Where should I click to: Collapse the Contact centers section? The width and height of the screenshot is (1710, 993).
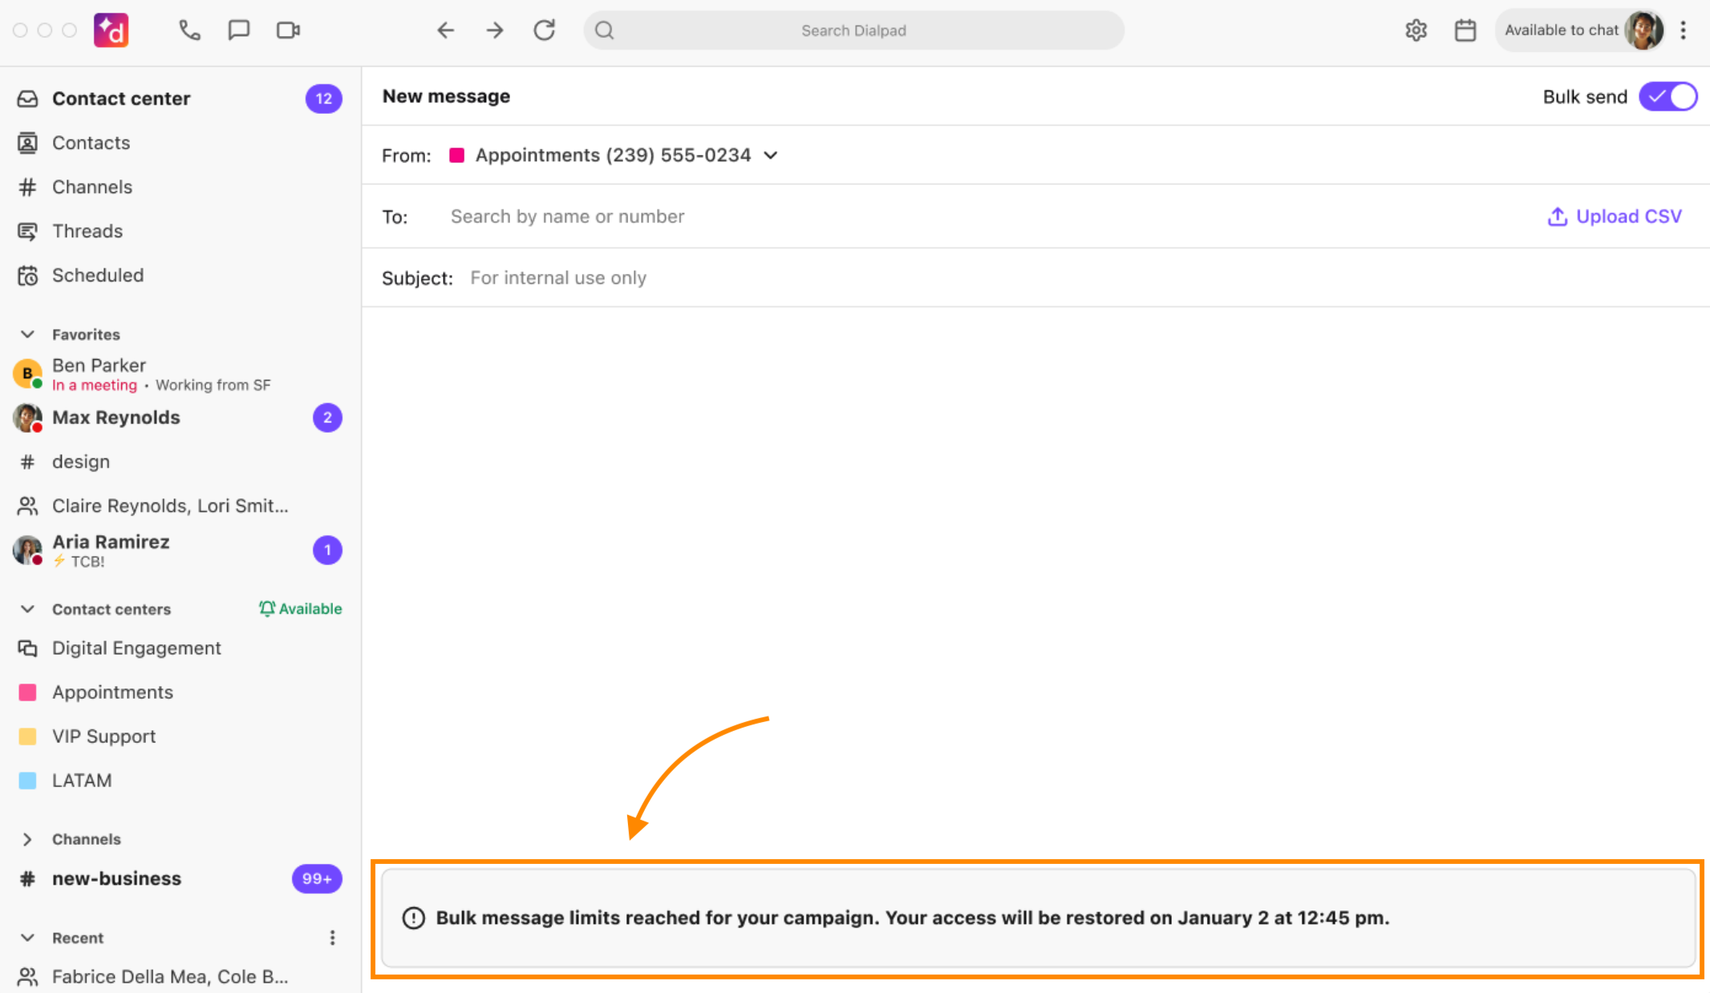[28, 609]
